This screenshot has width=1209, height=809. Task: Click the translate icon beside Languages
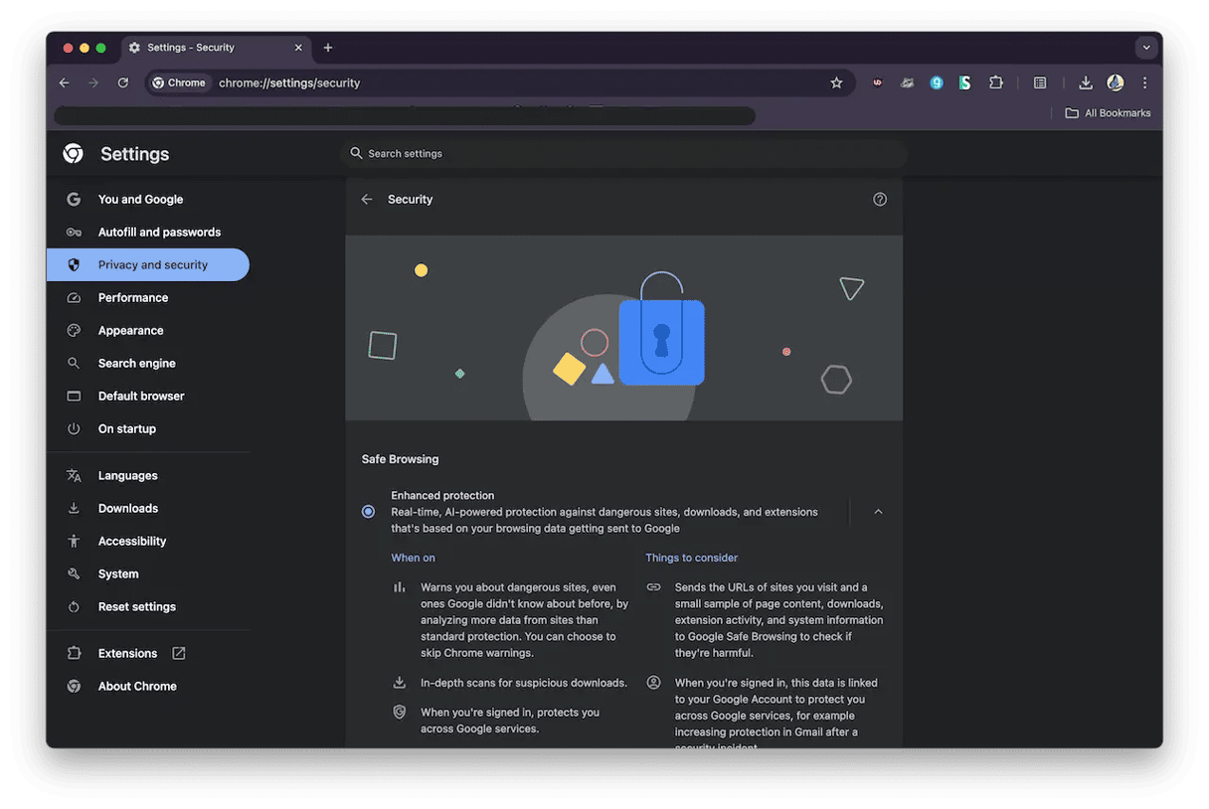[74, 476]
